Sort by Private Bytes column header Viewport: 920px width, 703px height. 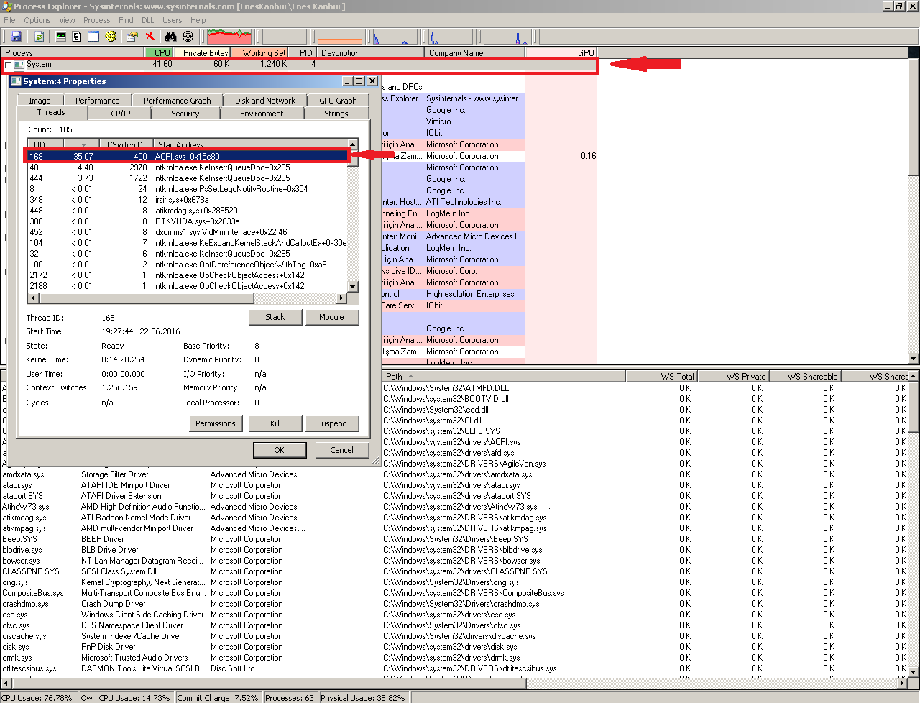coord(202,52)
